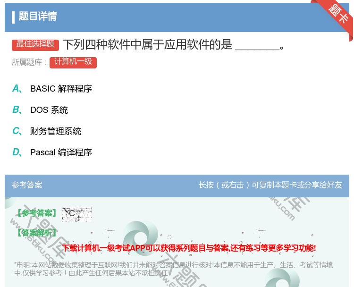
Task: Click the 长按（或右击）可复制本题卡 hint text
Action: (x=270, y=185)
